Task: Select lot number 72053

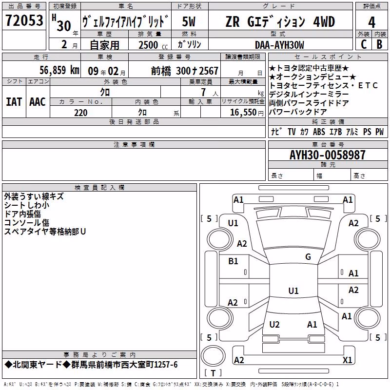Action: [24, 20]
